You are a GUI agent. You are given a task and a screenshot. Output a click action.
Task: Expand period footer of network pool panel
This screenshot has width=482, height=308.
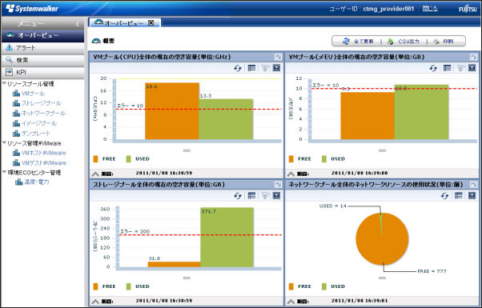pos(291,302)
